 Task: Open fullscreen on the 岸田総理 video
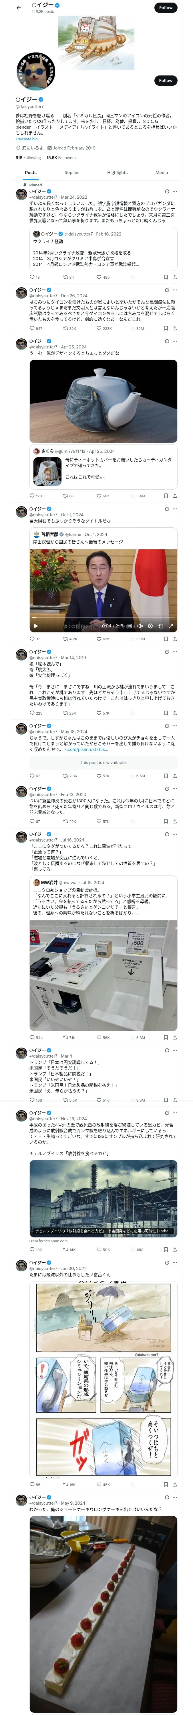(171, 626)
